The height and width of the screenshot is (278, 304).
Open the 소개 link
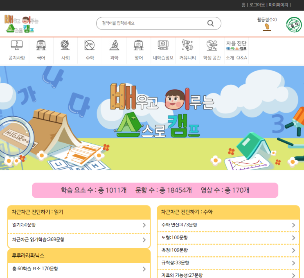pos(230,58)
